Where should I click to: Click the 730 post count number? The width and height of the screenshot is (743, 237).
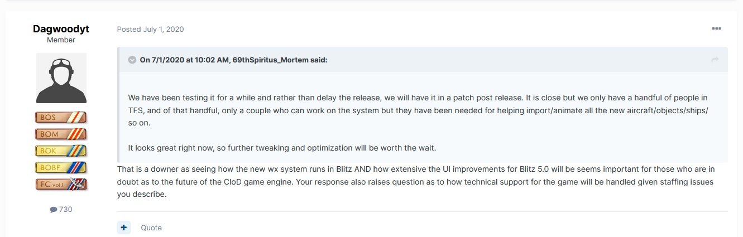coord(66,210)
